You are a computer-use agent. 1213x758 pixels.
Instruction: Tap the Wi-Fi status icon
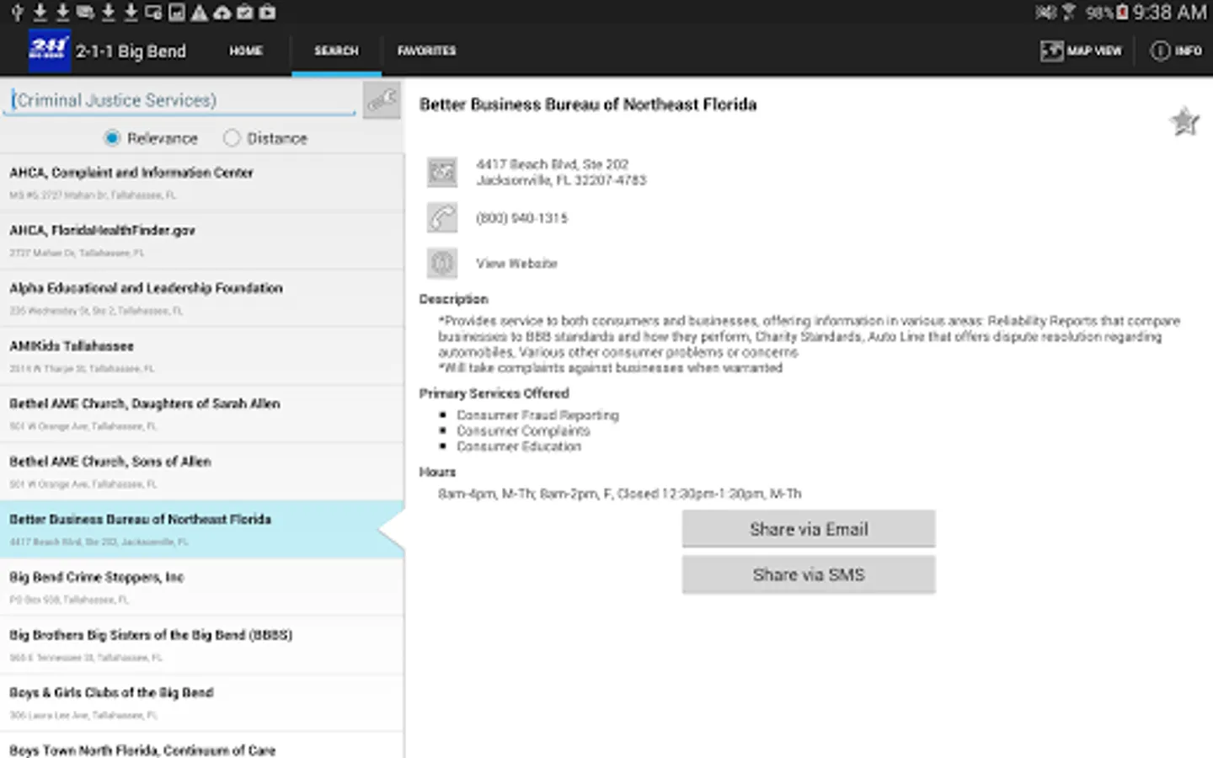1068,12
